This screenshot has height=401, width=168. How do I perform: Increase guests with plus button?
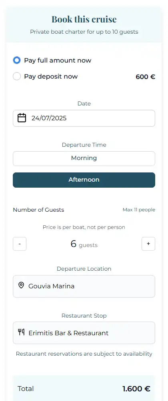coord(148,244)
